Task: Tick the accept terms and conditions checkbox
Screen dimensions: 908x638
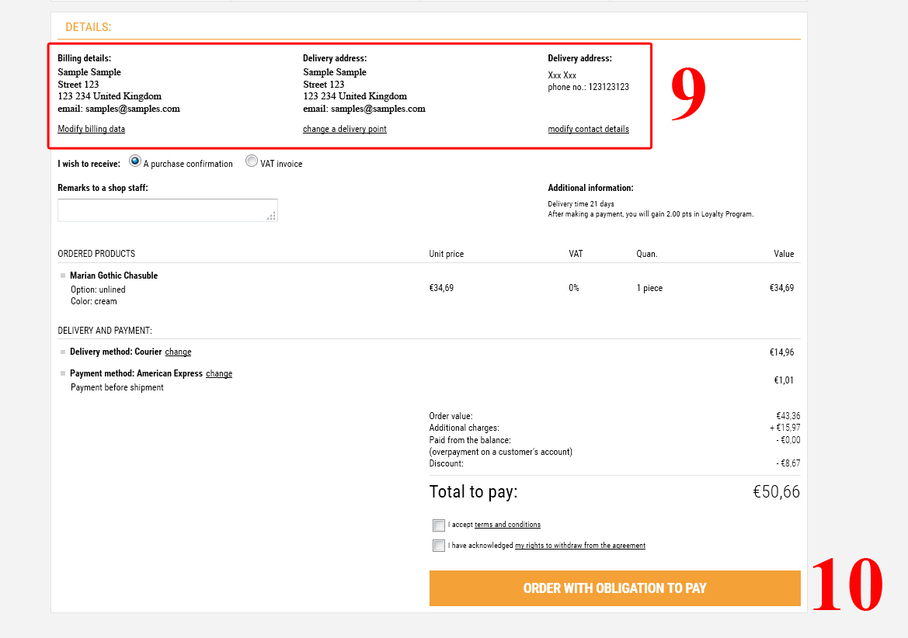Action: tap(439, 525)
